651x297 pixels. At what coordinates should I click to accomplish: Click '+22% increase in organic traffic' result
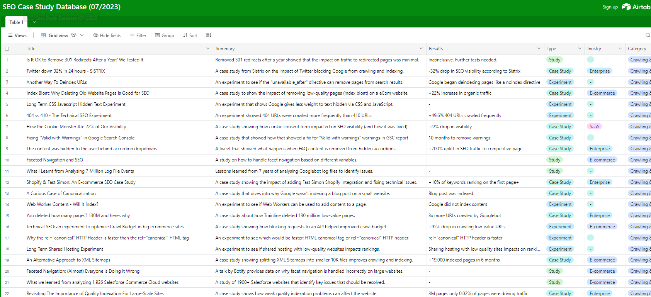pos(460,93)
